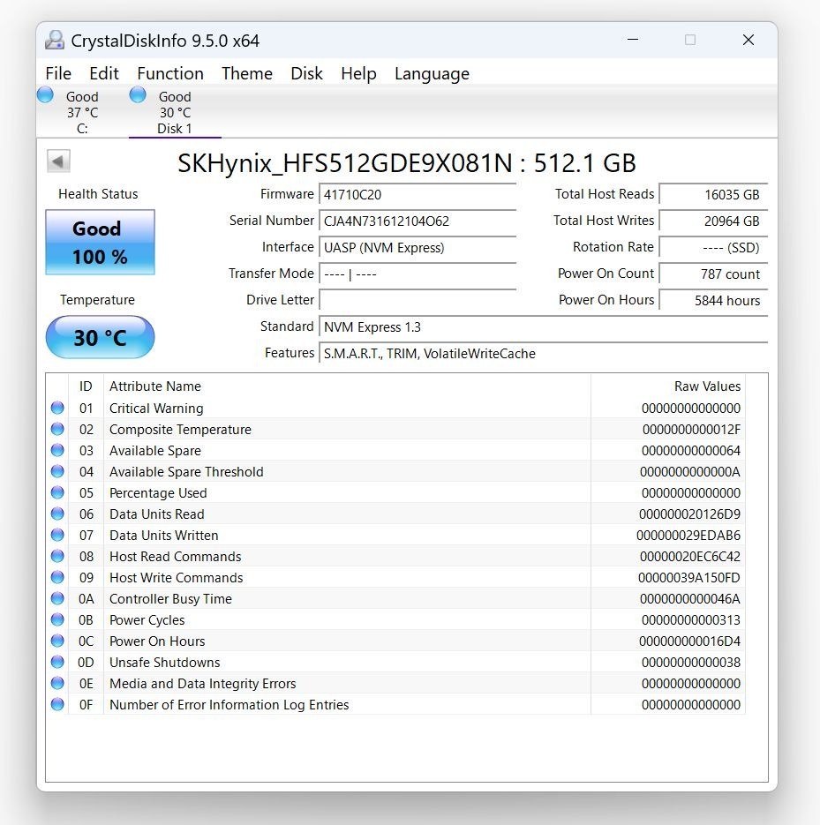
Task: Click the ID column header
Action: [86, 386]
